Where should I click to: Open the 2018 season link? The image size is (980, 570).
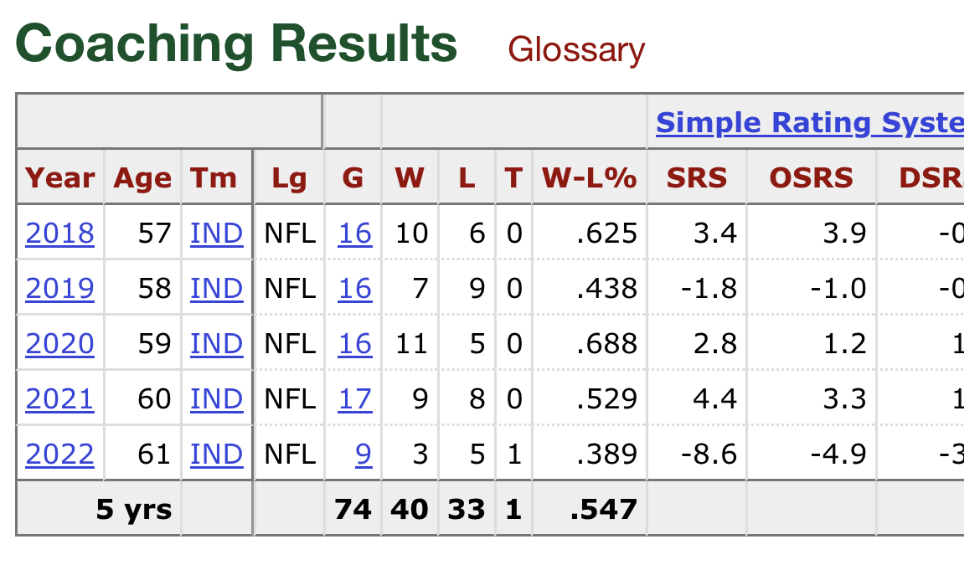tap(60, 233)
